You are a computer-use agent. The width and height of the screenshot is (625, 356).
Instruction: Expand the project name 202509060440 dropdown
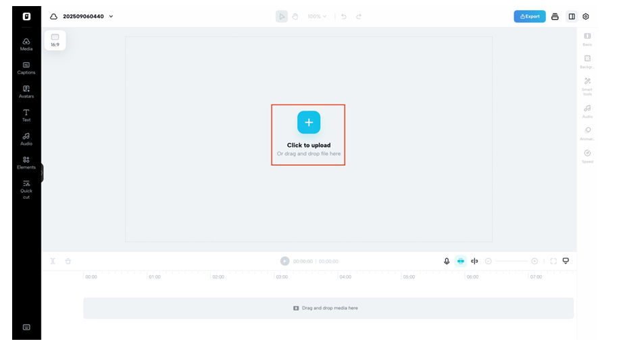[x=111, y=16]
